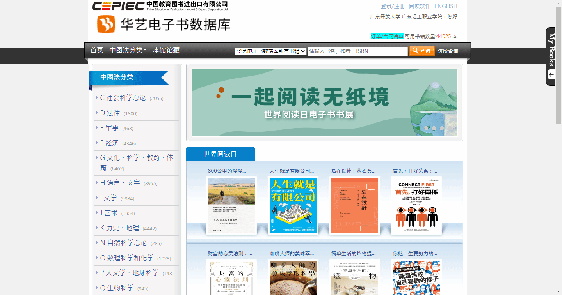Open the P 天文学、地球科学 category
Image resolution: width=562 pixels, height=295 pixels.
coord(130,273)
